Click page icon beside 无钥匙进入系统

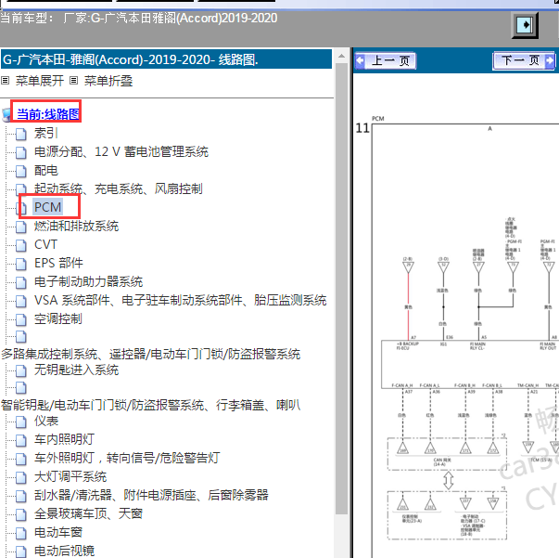(21, 370)
